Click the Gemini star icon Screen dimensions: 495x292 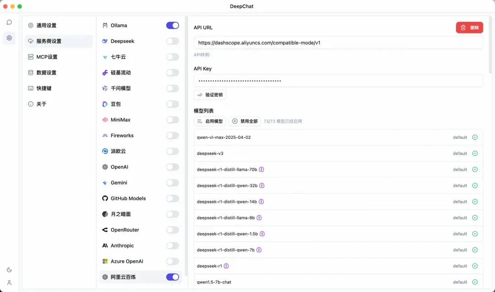click(105, 183)
